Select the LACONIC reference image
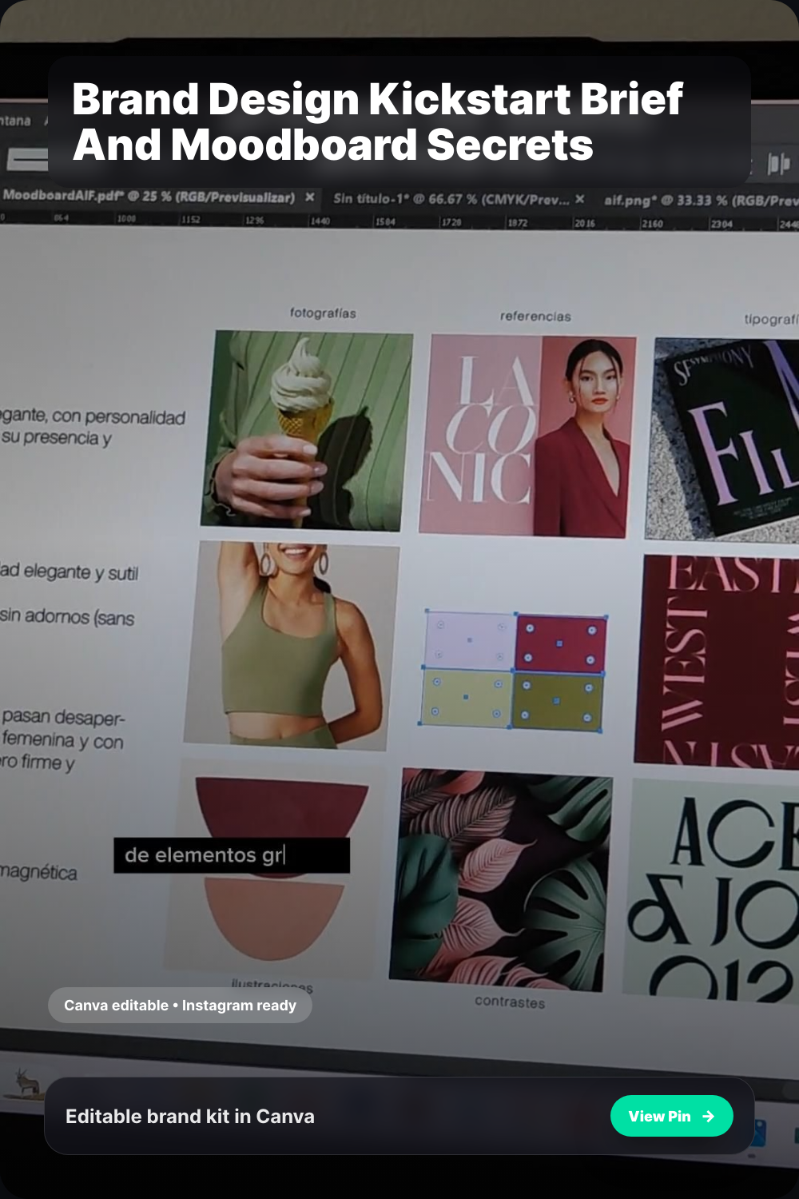This screenshot has width=799, height=1199. (527, 435)
